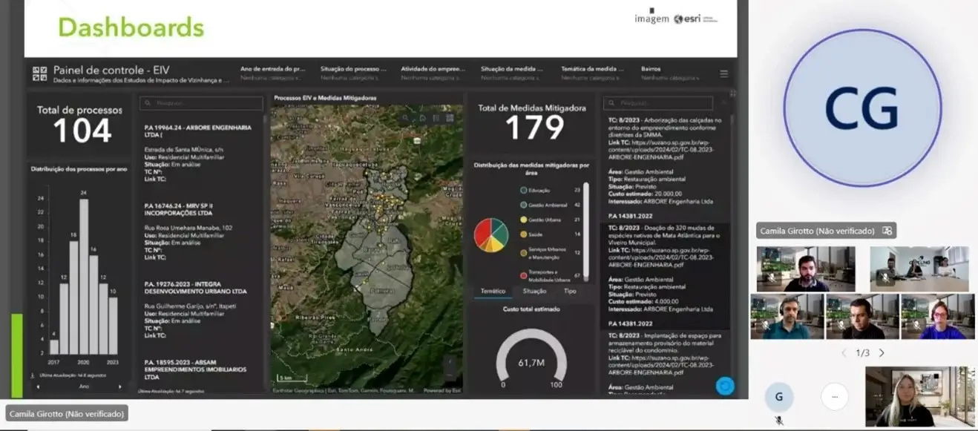
Task: Click the next page arrow under participant thumbnails
Action: point(883,352)
